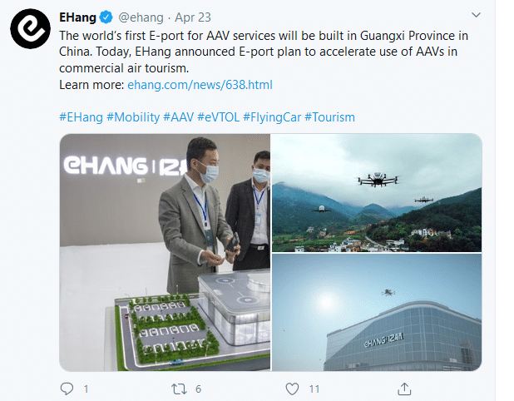Open the Apr 23 tweet timestamp
514x401 pixels.
(x=193, y=17)
